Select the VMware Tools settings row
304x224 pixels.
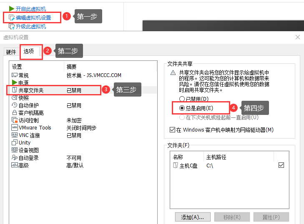tap(83, 127)
